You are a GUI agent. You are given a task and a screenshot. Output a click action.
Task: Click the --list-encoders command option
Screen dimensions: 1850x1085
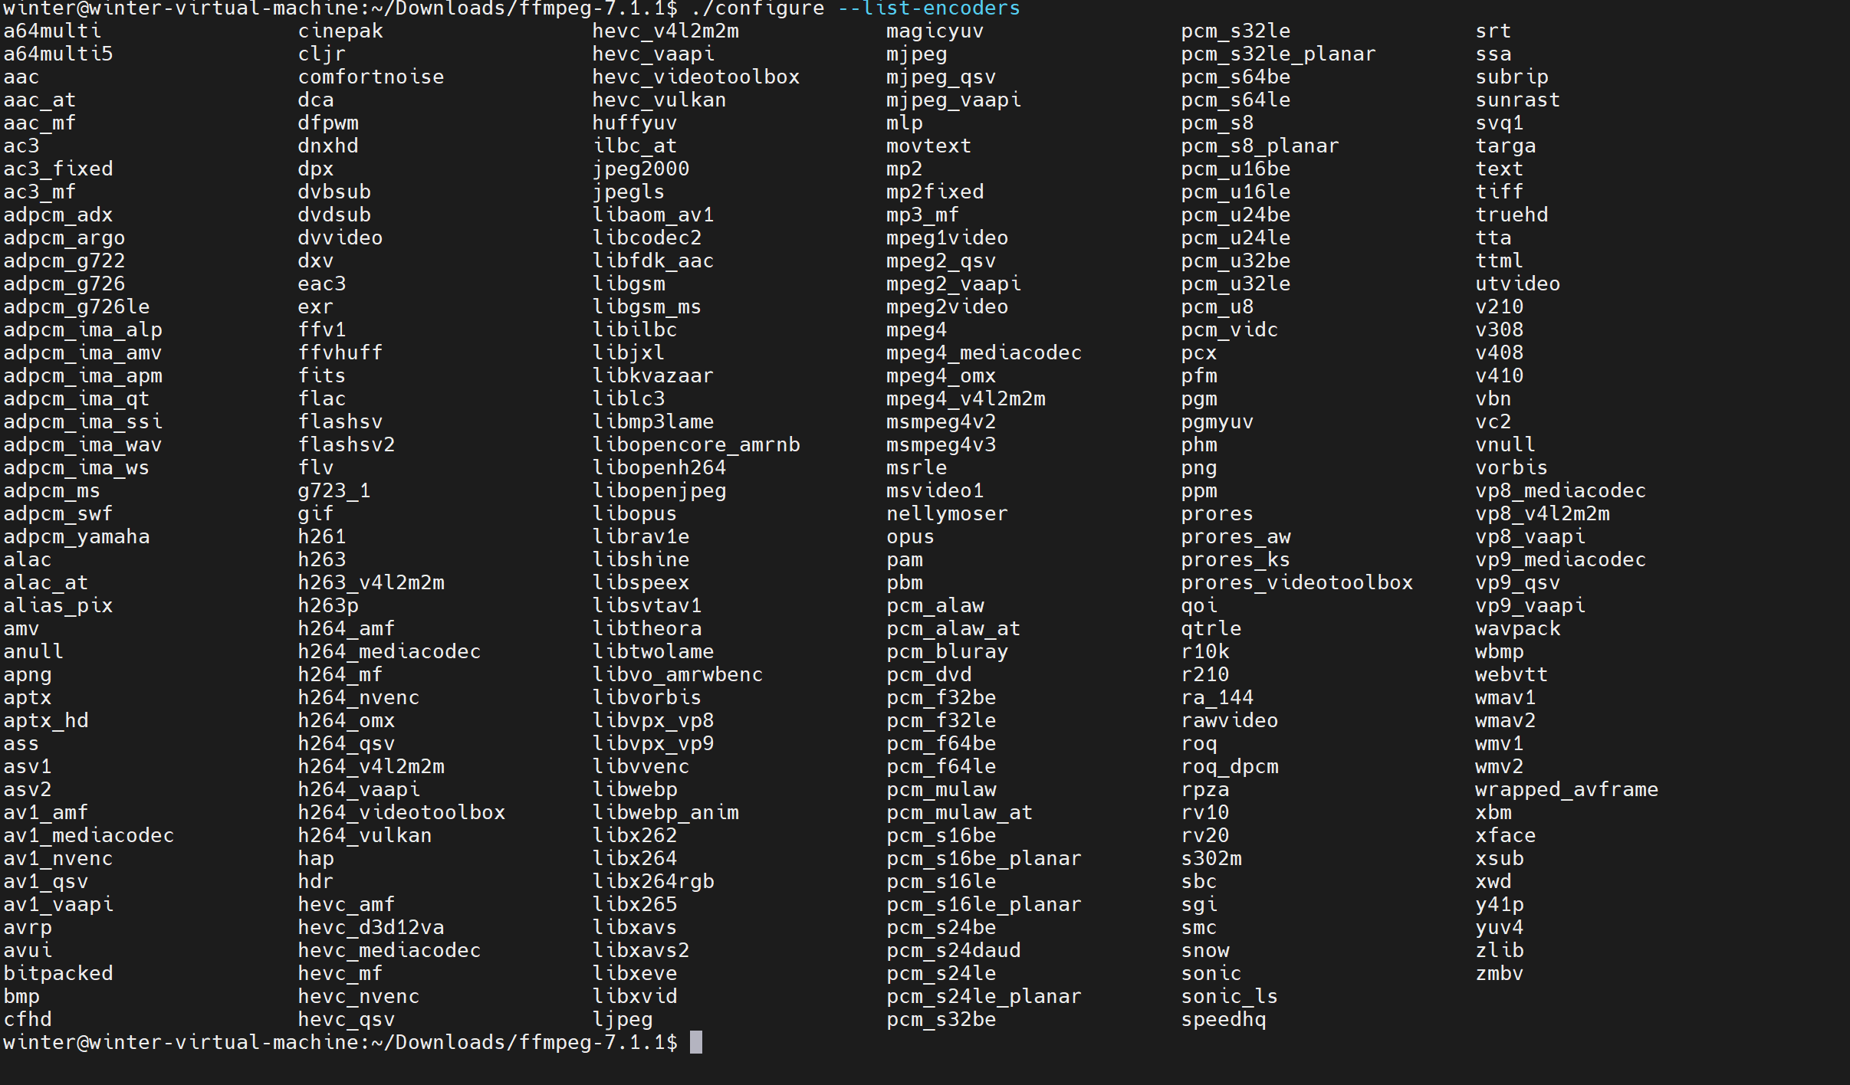pyautogui.click(x=928, y=8)
